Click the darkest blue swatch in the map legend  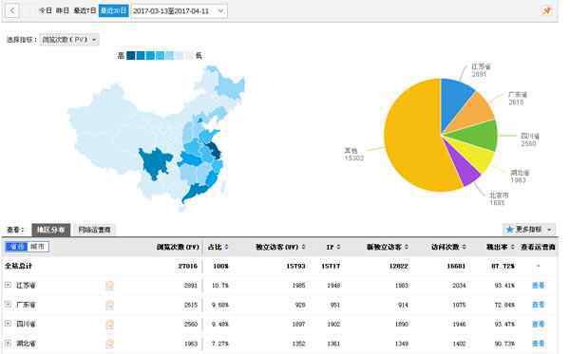[x=131, y=56]
